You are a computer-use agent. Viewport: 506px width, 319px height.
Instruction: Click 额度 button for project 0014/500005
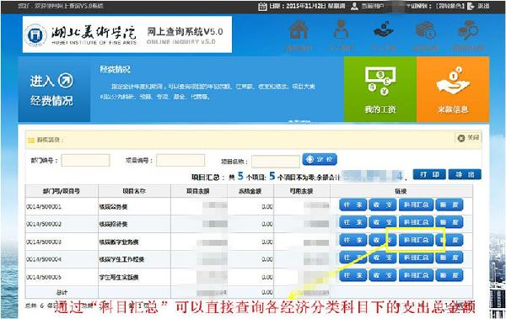click(x=449, y=275)
